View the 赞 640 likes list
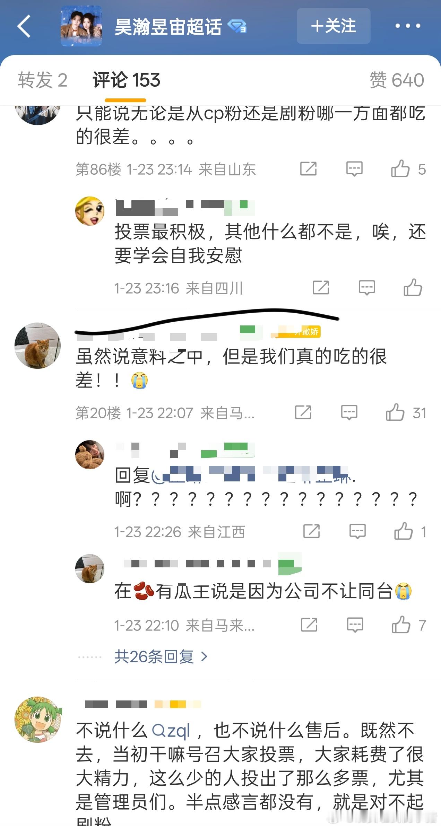441x828 pixels. pos(397,80)
